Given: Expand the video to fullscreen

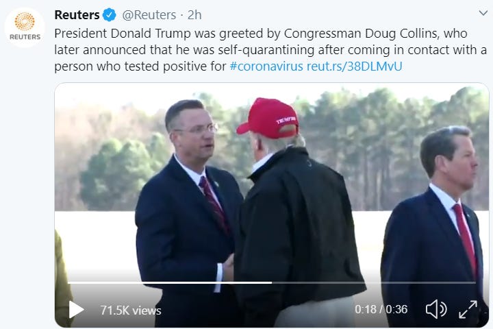Looking at the screenshot, I should tap(468, 310).
